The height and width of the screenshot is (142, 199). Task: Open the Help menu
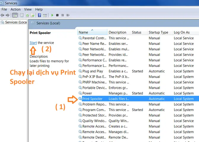[39, 9]
